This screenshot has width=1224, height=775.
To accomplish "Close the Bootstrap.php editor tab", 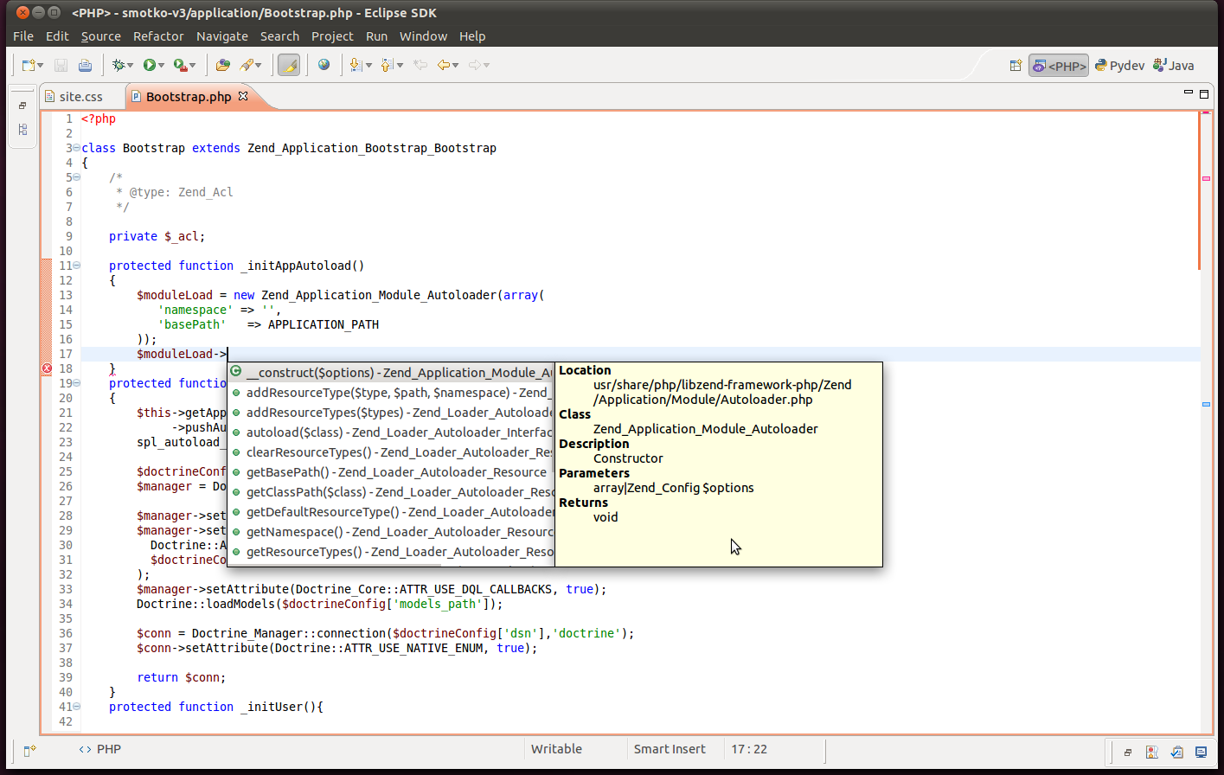I will click(x=243, y=96).
